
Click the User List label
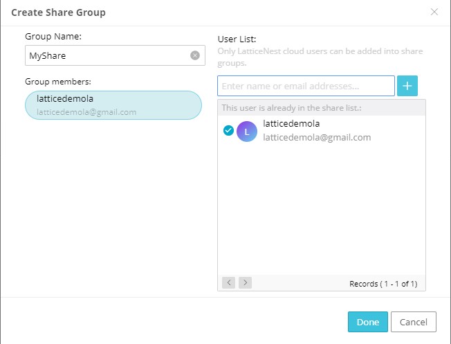[x=237, y=39]
